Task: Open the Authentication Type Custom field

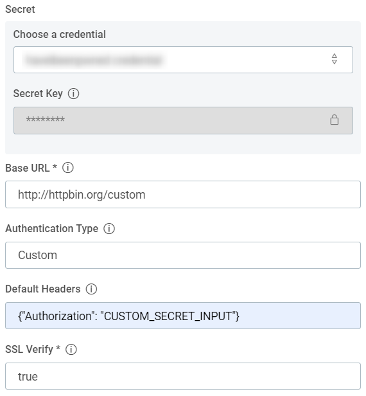Action: pos(183,255)
